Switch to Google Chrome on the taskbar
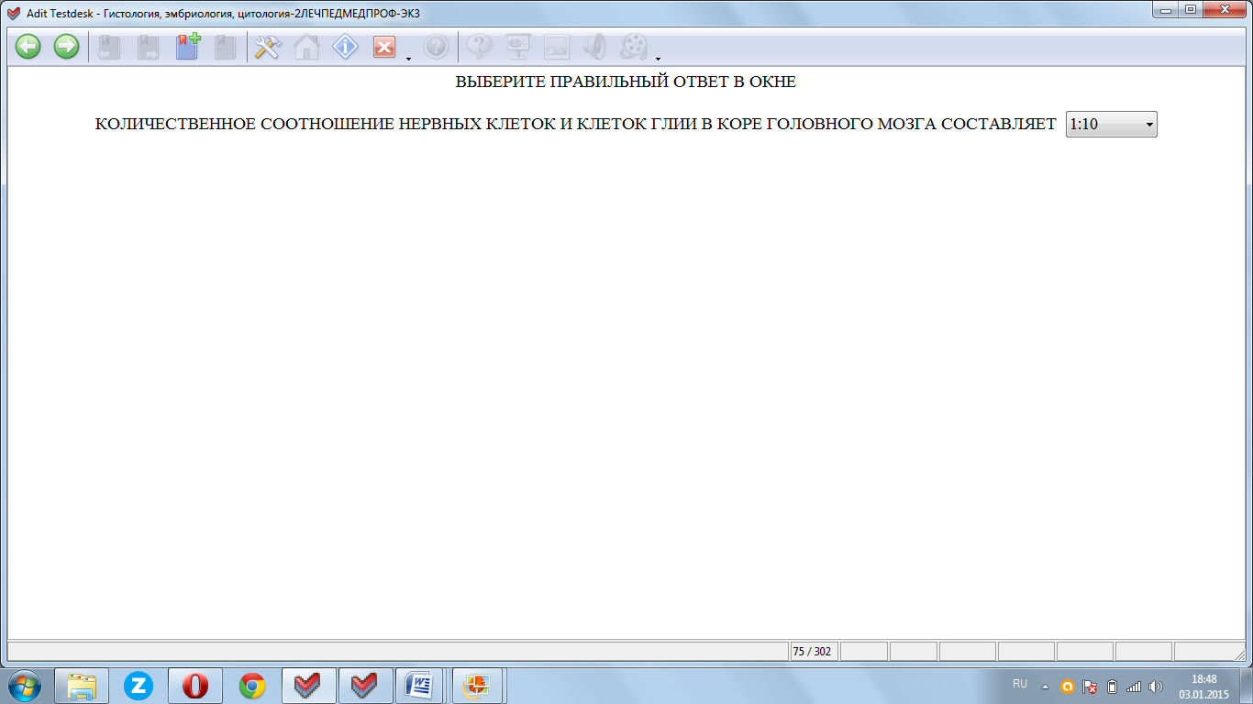 point(252,686)
